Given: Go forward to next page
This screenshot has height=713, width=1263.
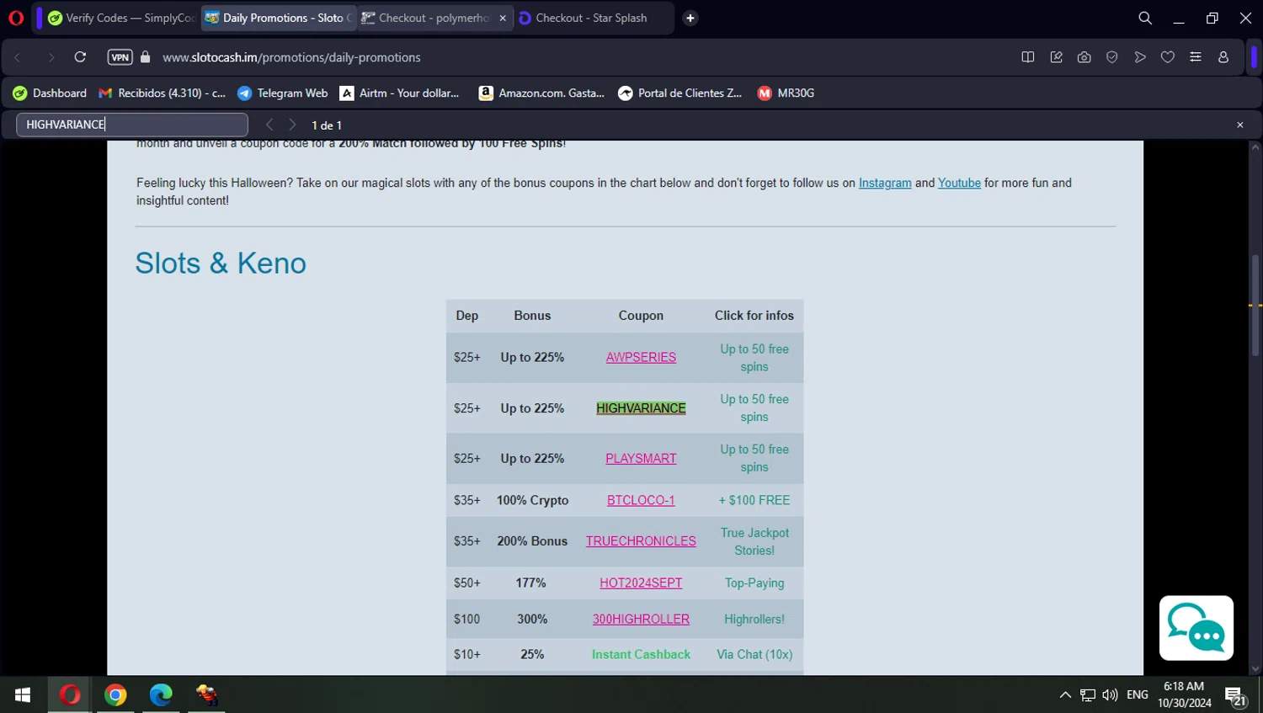Looking at the screenshot, I should pyautogui.click(x=51, y=57).
